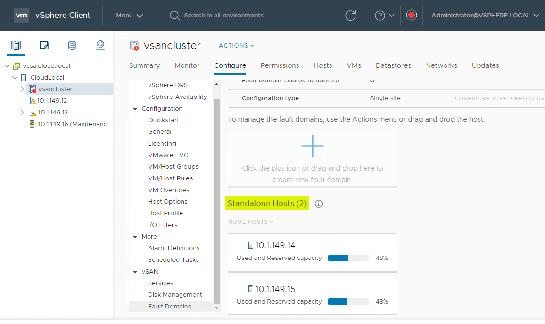Switch to the Storage inventory icon

tap(72, 46)
